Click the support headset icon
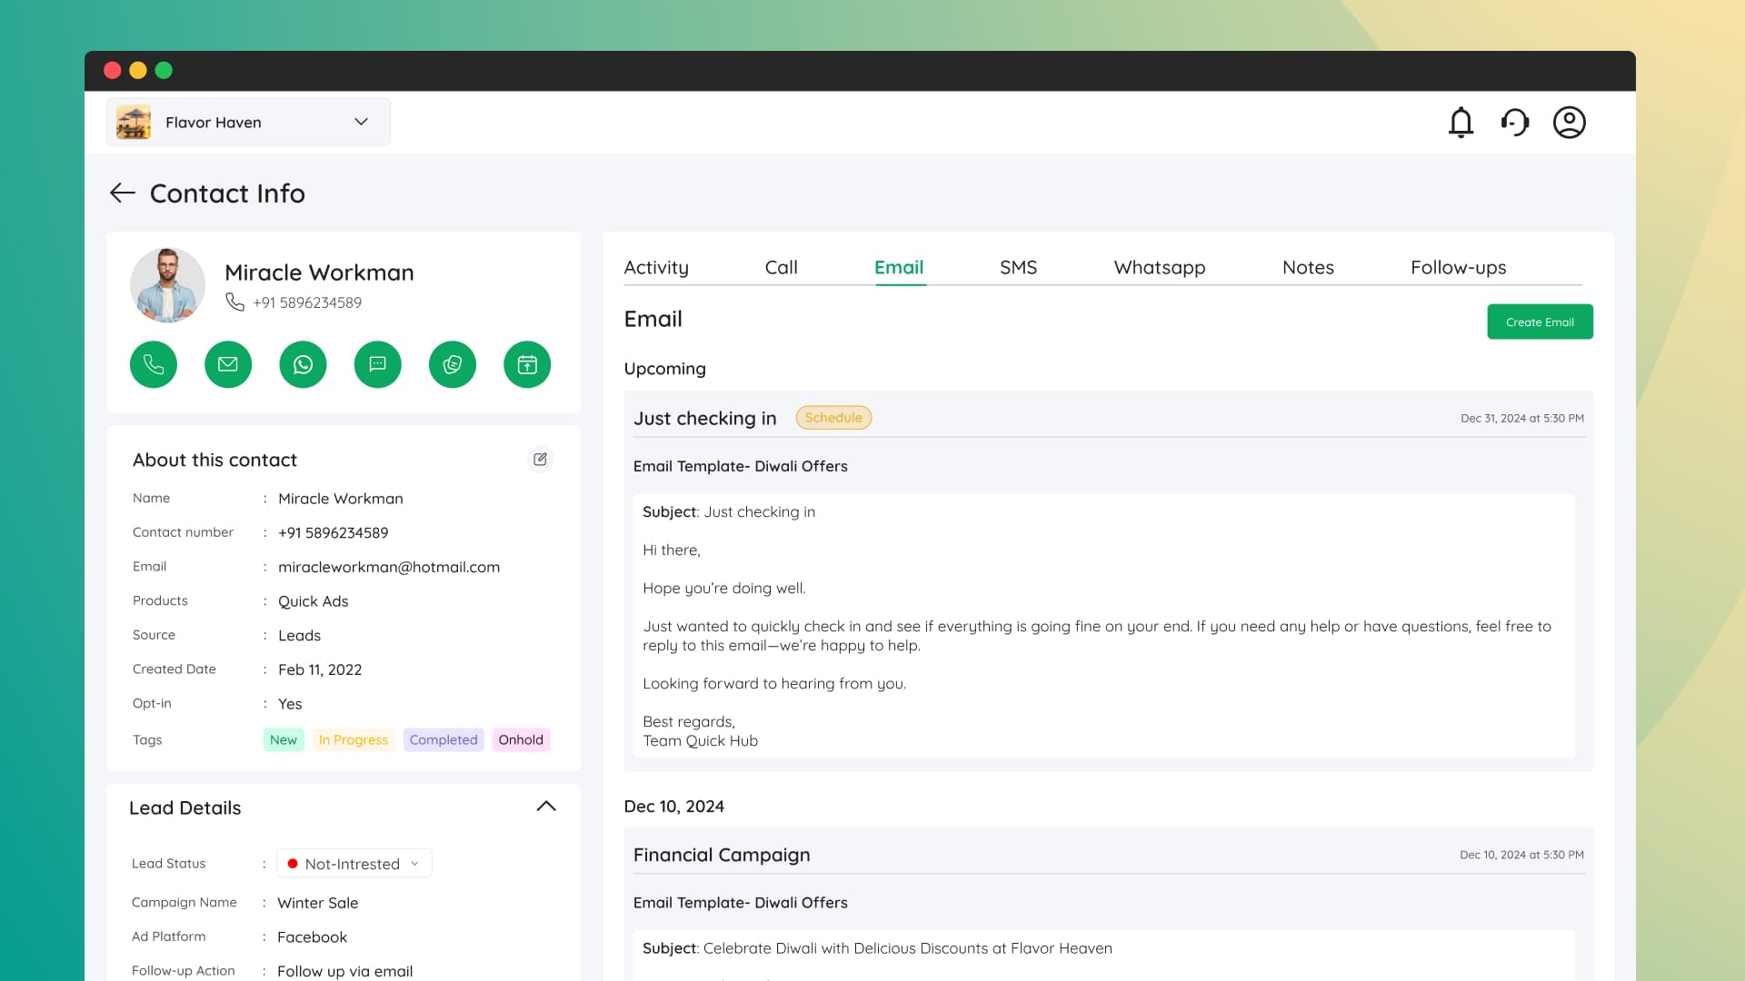 1515,122
